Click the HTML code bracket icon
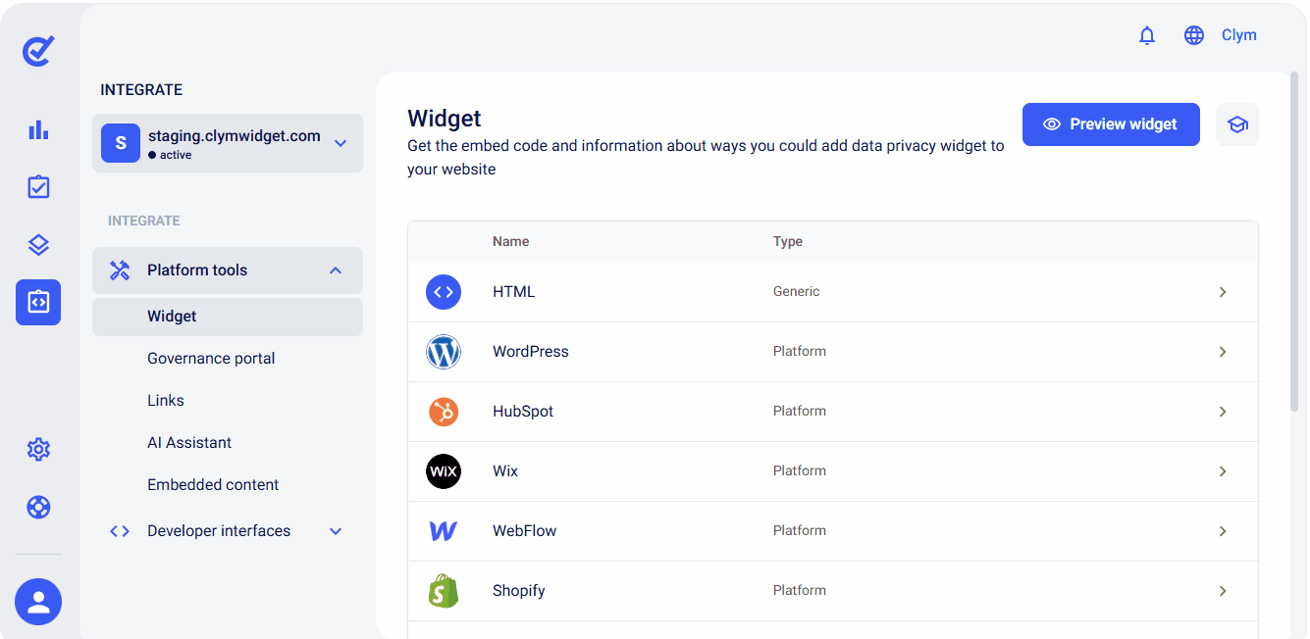Viewport: 1310px width, 639px height. click(x=444, y=292)
